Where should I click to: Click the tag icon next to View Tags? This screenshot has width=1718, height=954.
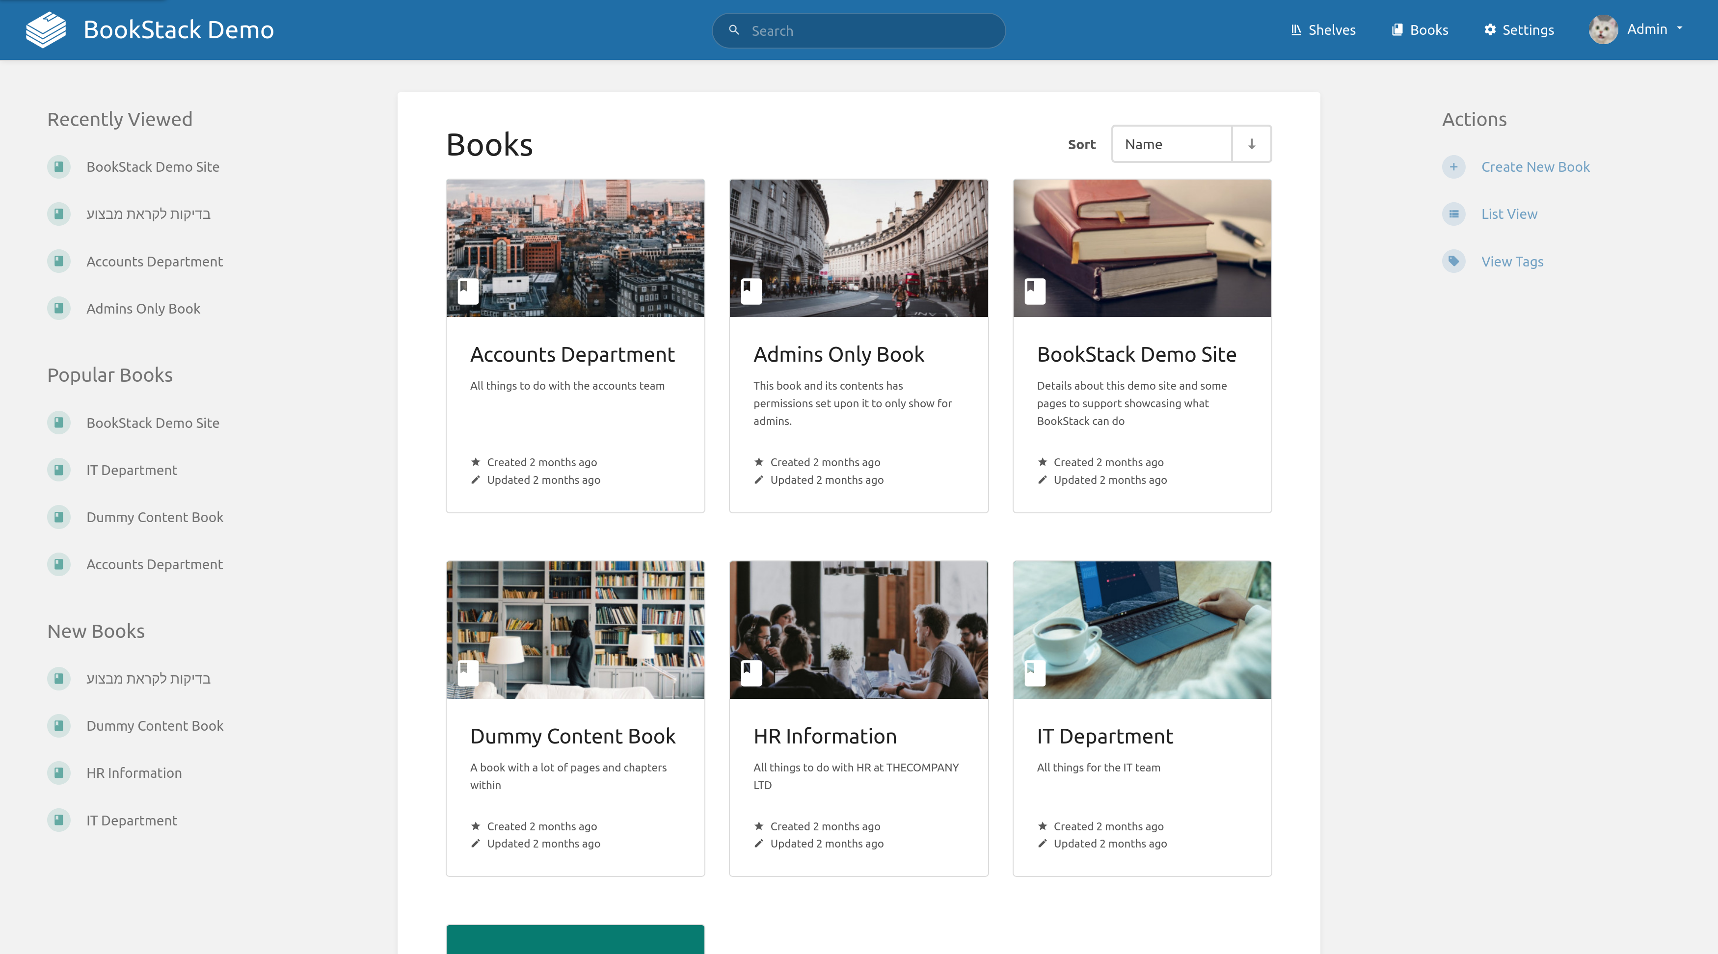1453,262
